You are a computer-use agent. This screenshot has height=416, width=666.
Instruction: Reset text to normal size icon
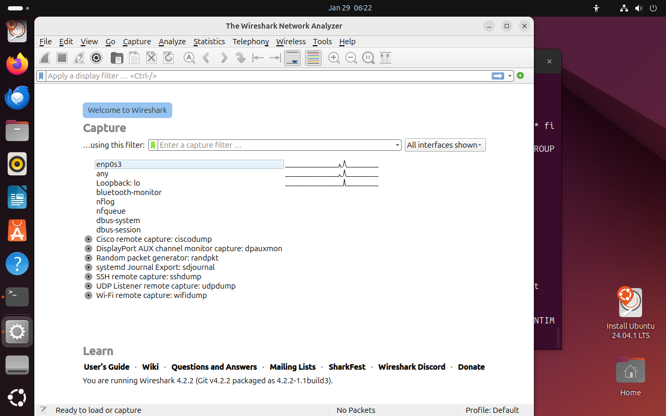coord(368,58)
